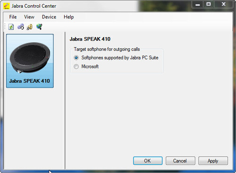Minimize the Jabra Control Center window
This screenshot has height=173, width=236.
point(198,4)
